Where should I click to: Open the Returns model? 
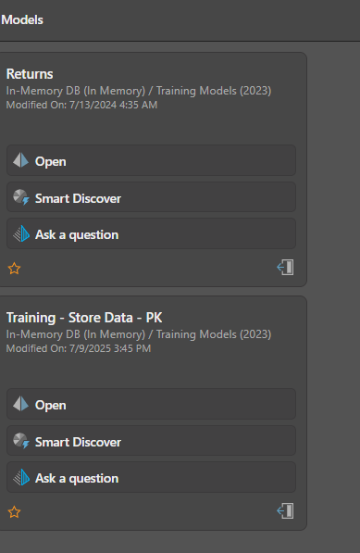(151, 160)
